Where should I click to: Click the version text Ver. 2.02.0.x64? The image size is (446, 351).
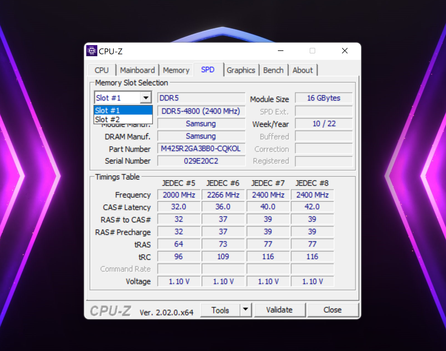pyautogui.click(x=166, y=313)
